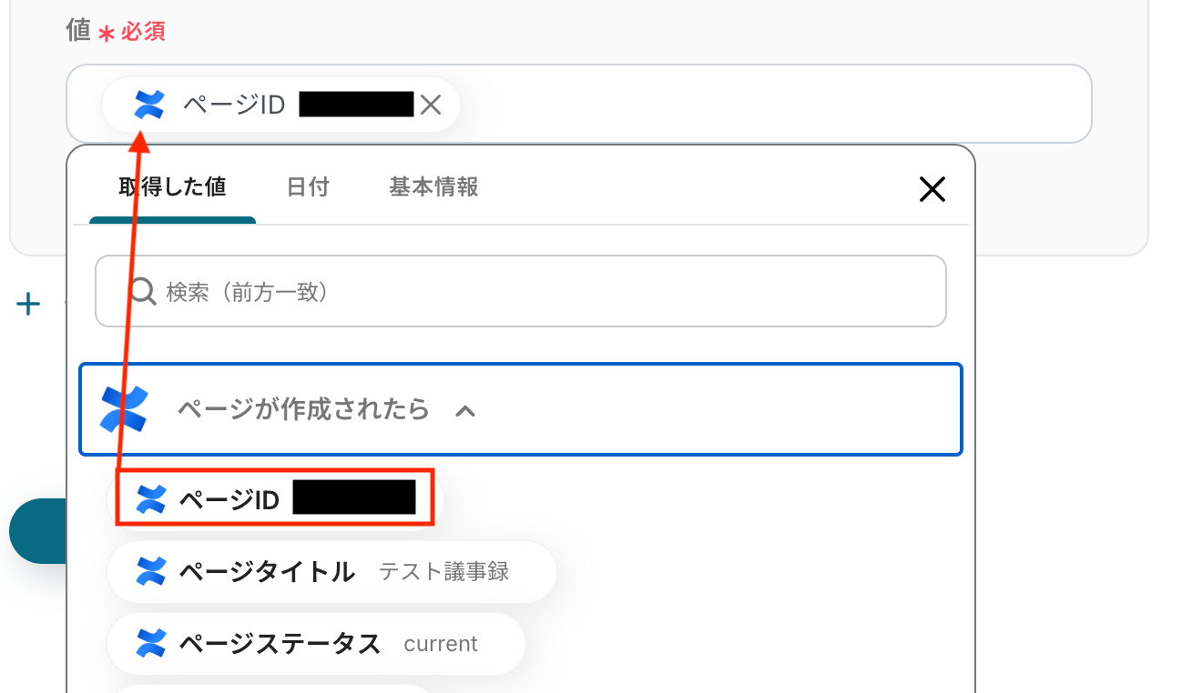Pick the ページステータス current value
Image resolution: width=1182 pixels, height=693 pixels.
point(315,644)
